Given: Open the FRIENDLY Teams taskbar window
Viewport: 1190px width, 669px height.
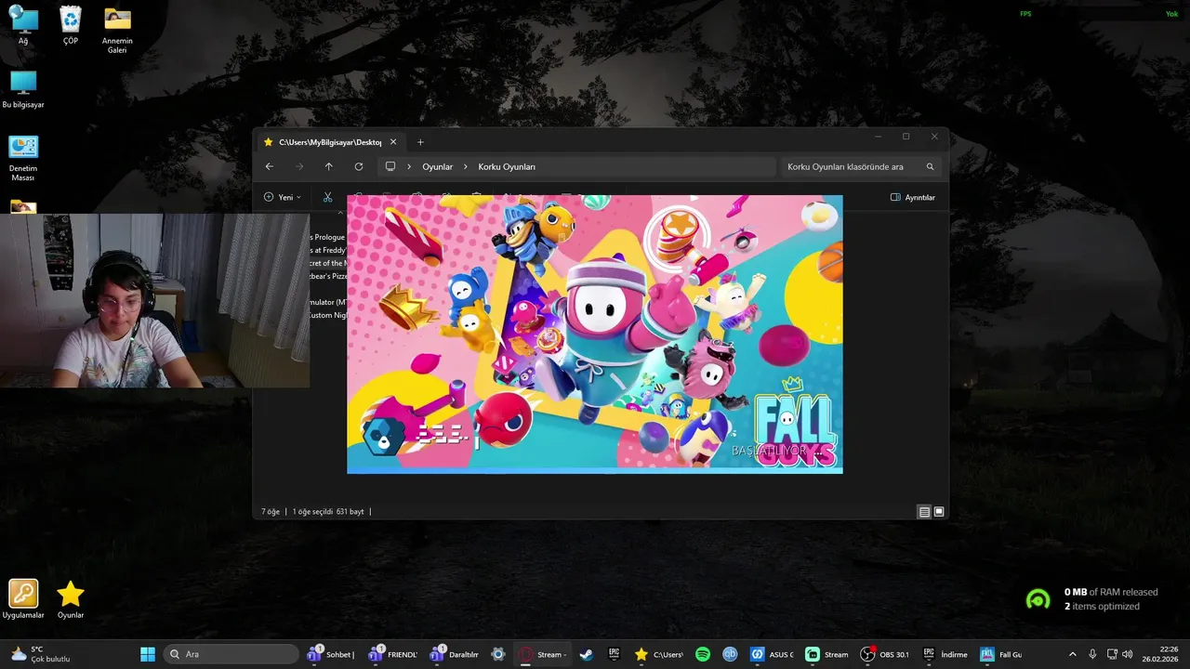Looking at the screenshot, I should tap(393, 654).
